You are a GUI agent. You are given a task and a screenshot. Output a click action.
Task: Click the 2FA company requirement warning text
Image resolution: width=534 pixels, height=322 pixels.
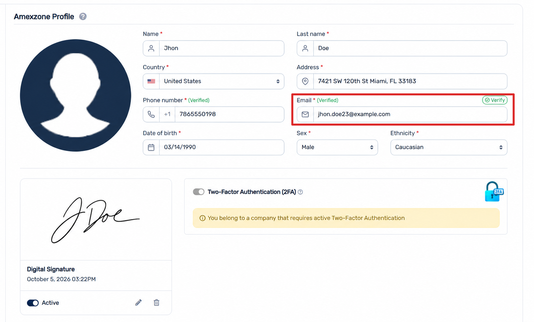click(306, 218)
